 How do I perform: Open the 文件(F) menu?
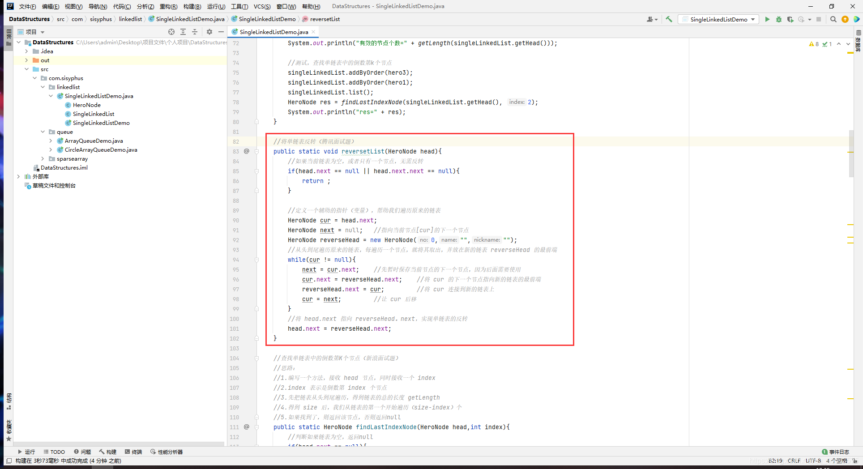coord(27,6)
